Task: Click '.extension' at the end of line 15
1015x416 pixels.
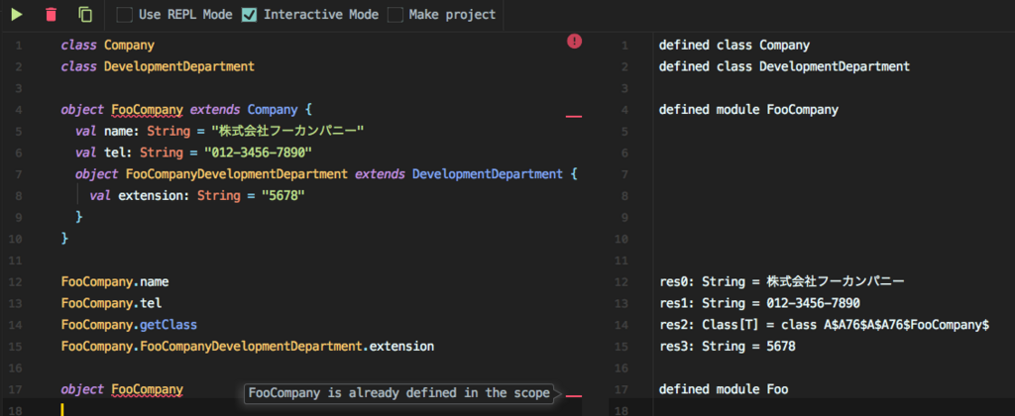Action: [x=397, y=346]
